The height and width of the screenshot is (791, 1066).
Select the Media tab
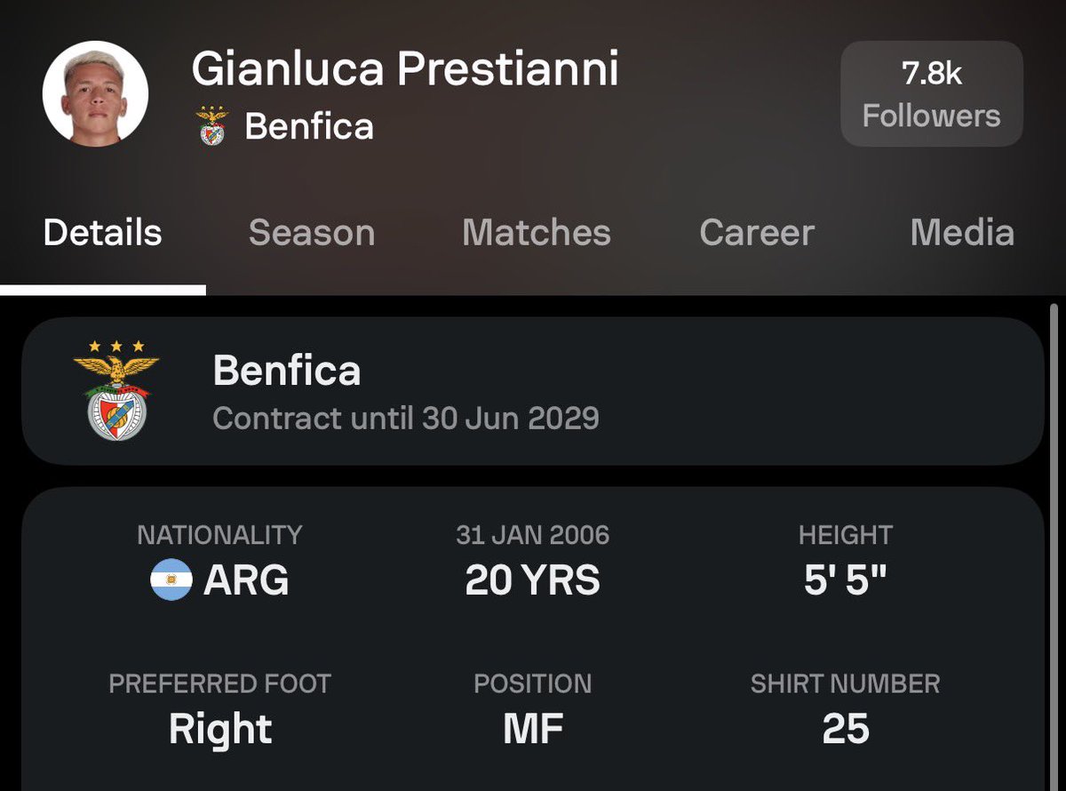click(961, 233)
